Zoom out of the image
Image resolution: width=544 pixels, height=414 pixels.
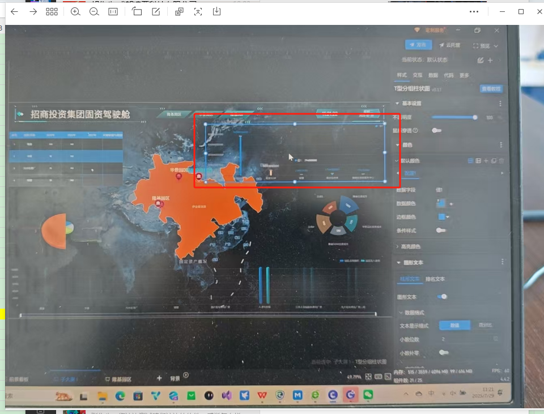(94, 12)
